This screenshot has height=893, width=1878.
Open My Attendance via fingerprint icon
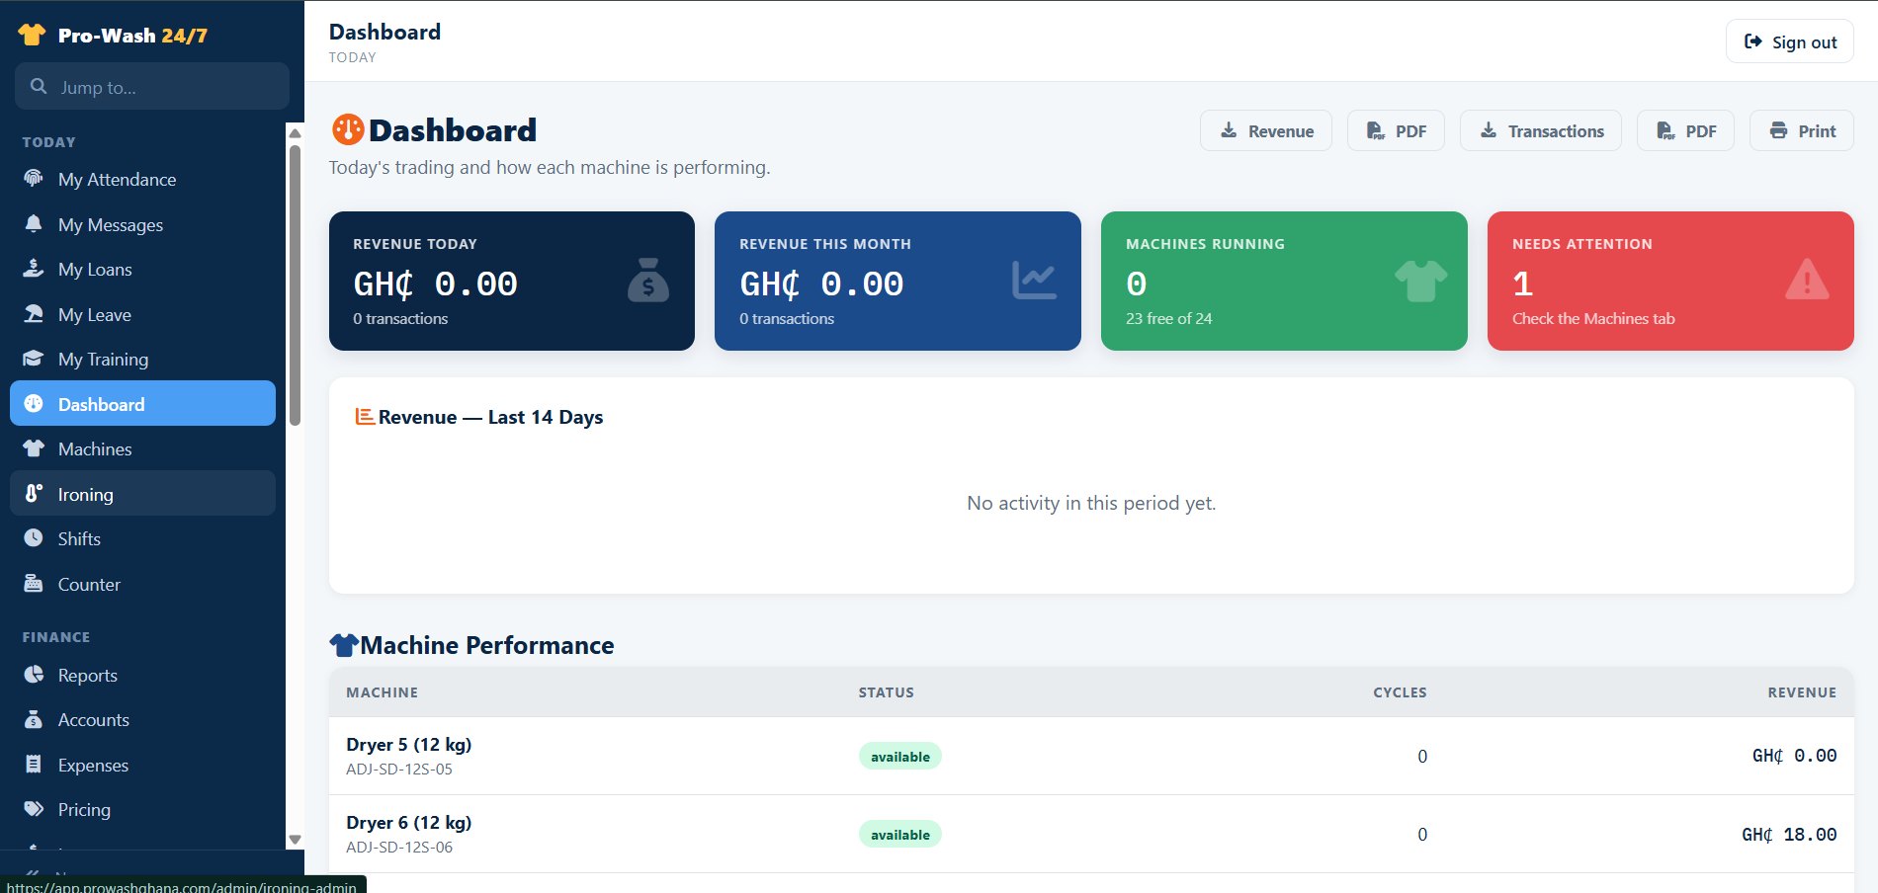coord(34,179)
